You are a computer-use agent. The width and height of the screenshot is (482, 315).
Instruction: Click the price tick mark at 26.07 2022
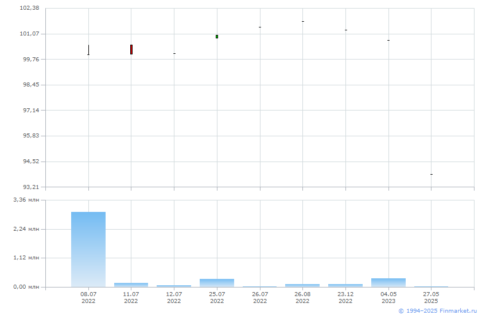260,27
